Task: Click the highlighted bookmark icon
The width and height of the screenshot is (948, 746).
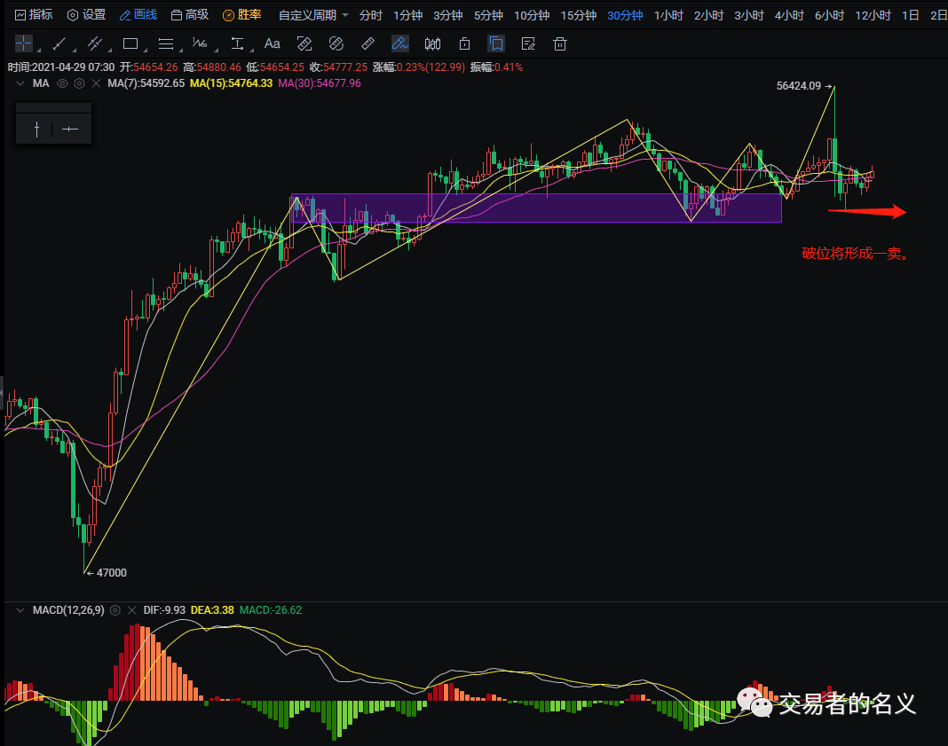Action: pos(496,43)
